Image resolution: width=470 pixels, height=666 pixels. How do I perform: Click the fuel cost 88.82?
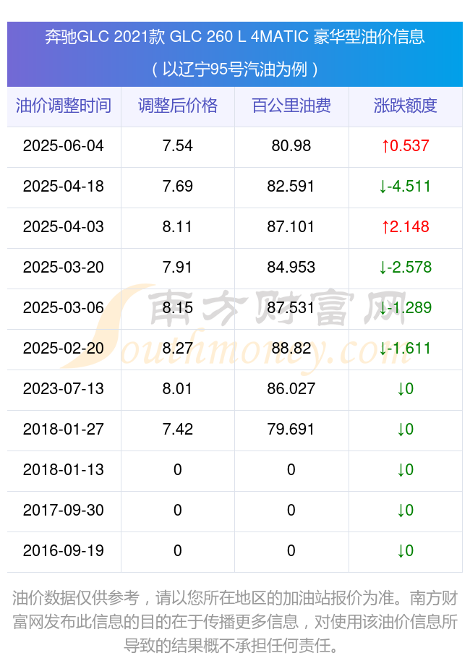pyautogui.click(x=291, y=349)
